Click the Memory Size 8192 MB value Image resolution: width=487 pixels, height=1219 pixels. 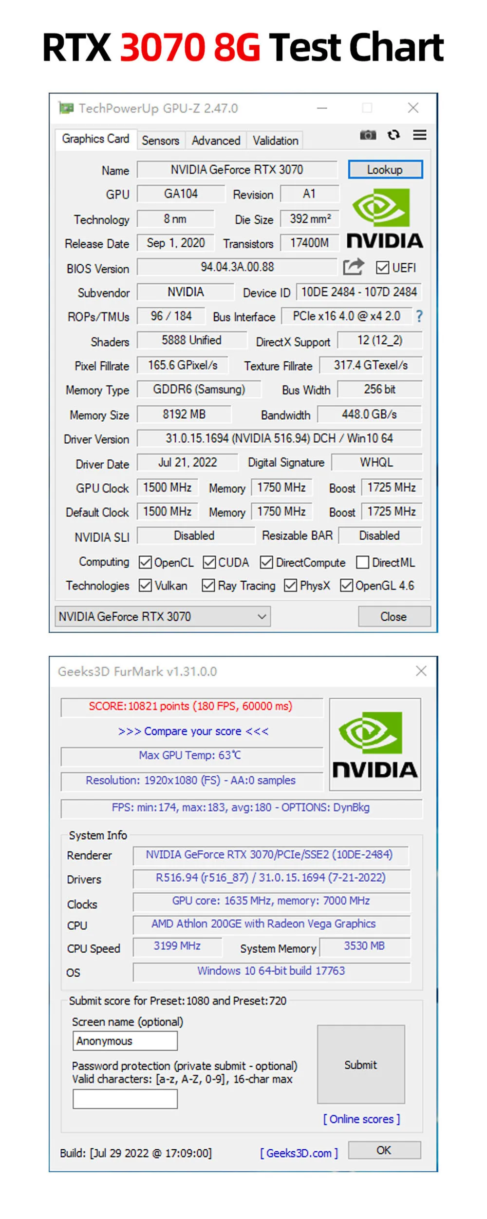point(184,414)
